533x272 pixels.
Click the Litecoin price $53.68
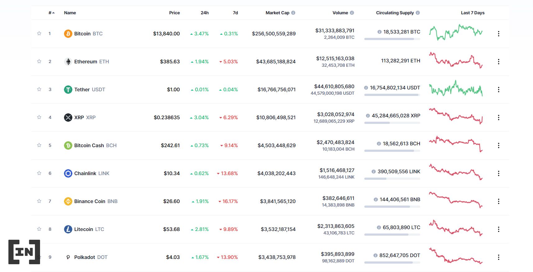[171, 229]
